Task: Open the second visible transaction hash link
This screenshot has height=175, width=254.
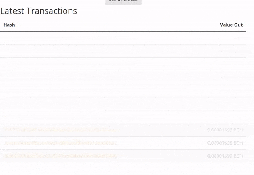Action: coord(61,143)
